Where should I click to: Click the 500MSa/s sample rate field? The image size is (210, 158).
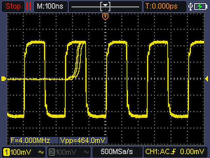tap(117, 152)
